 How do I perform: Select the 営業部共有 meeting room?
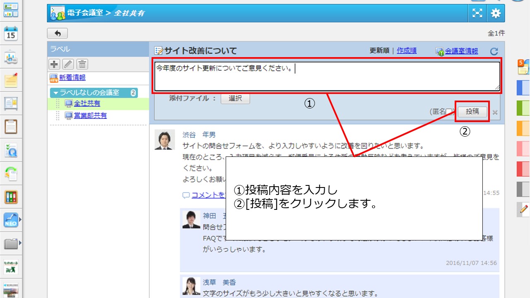(x=90, y=116)
